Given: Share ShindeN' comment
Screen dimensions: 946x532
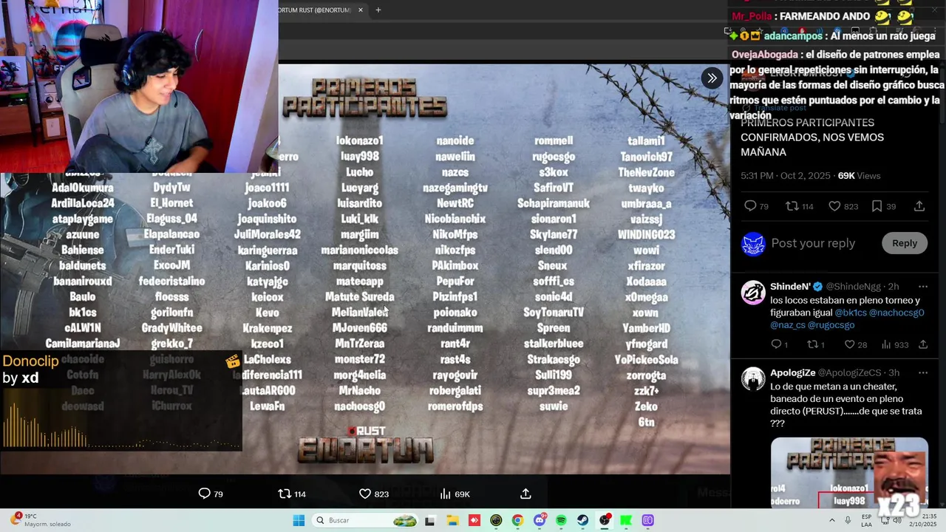Looking at the screenshot, I should 923,344.
